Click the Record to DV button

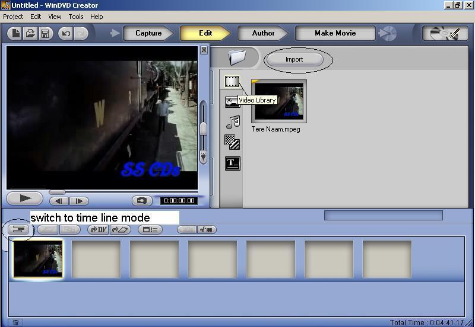98,230
